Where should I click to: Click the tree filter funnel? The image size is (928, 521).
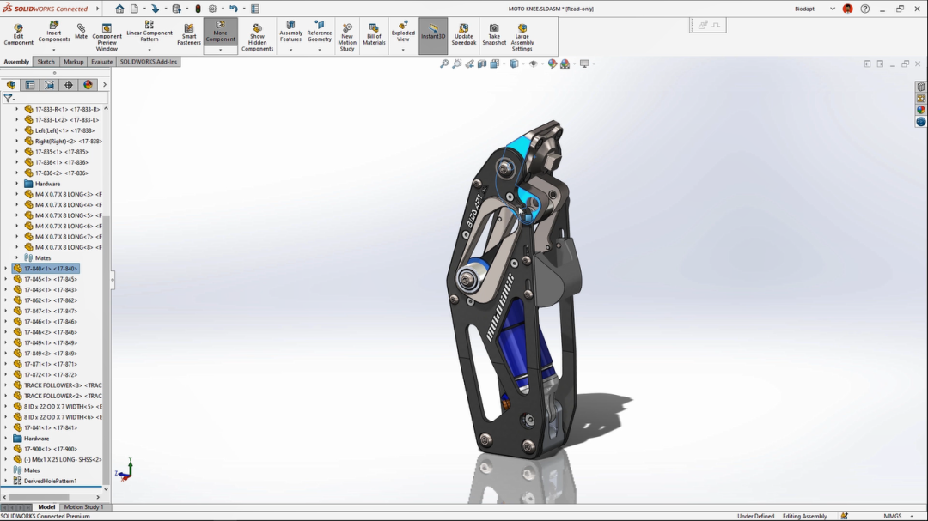point(8,98)
